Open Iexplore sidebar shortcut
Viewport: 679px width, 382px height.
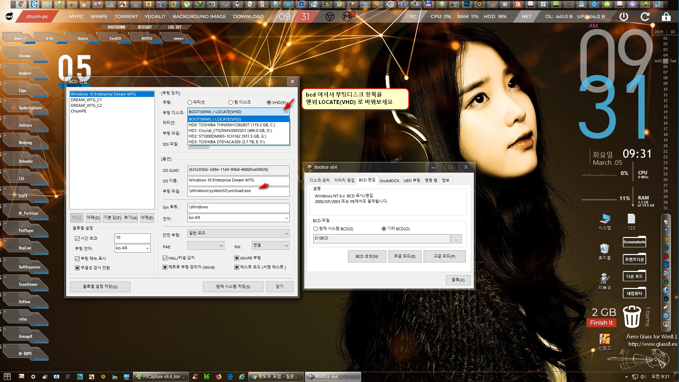tap(25, 73)
